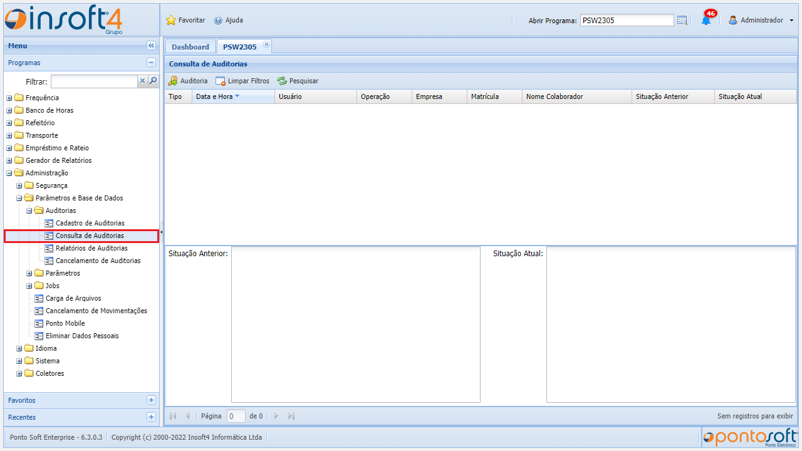Click the Auditoria toolbar icon

click(173, 81)
